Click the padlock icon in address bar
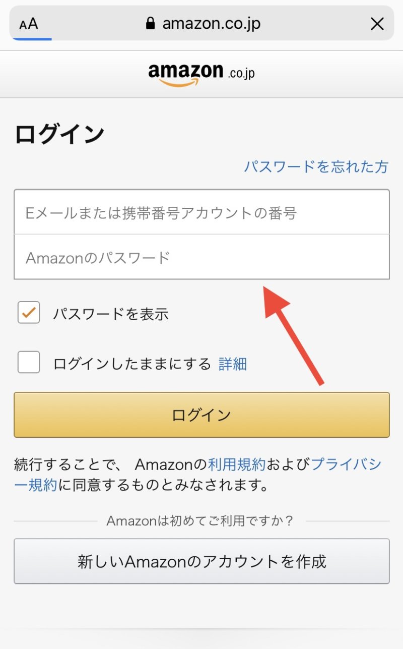Screen dimensions: 403x649 [150, 24]
